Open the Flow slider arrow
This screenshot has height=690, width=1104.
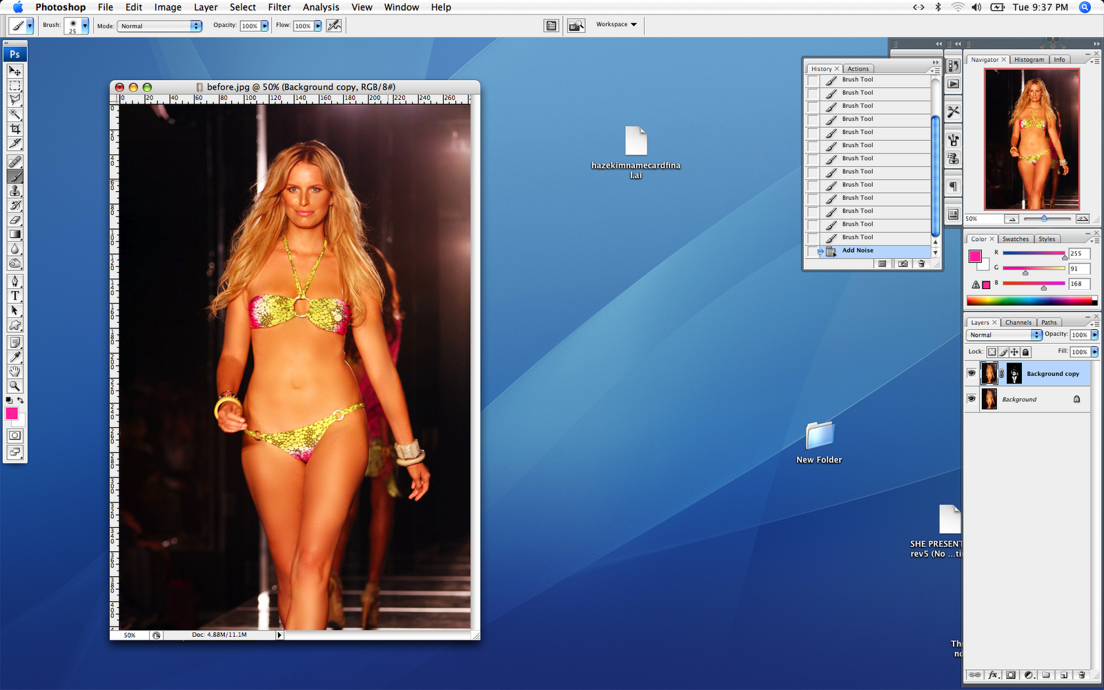pos(318,26)
